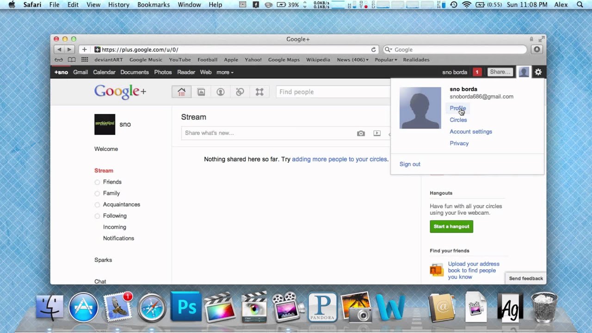Screen dimensions: 592x333
Task: Click the settings gear in Google bar
Action: click(x=538, y=72)
